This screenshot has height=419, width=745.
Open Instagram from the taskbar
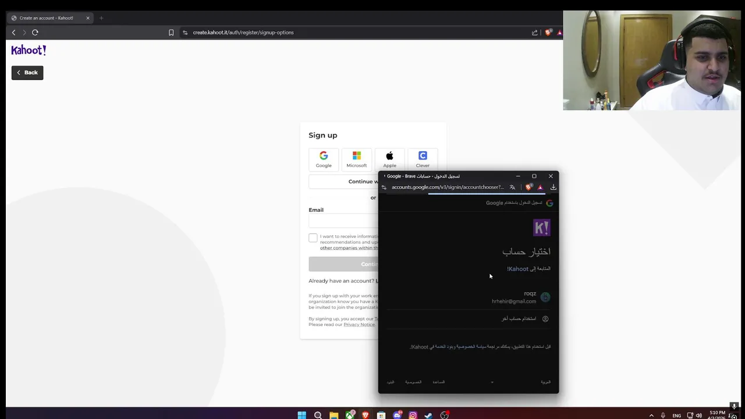(x=413, y=415)
